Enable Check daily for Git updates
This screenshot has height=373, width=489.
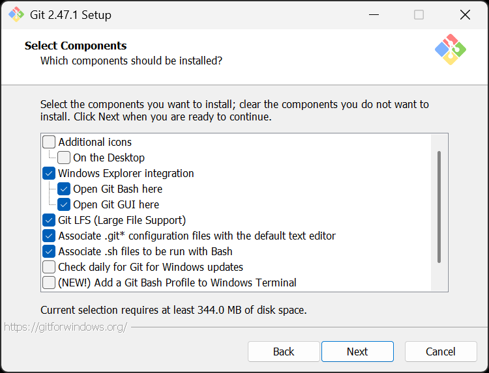coord(49,267)
